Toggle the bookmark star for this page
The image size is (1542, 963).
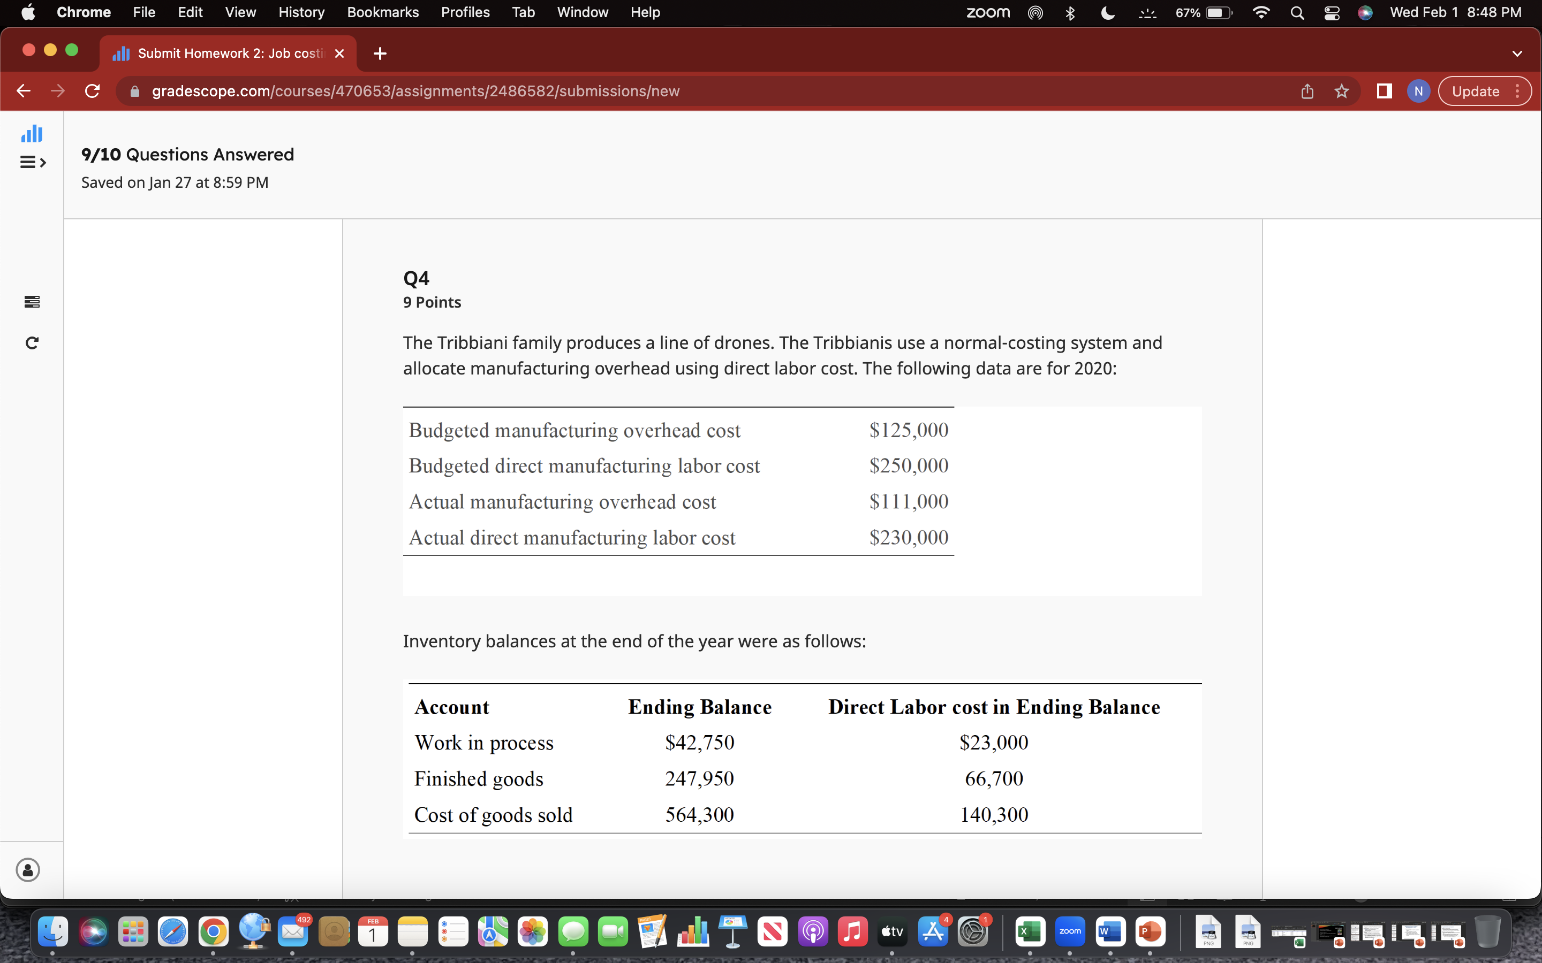coord(1342,91)
